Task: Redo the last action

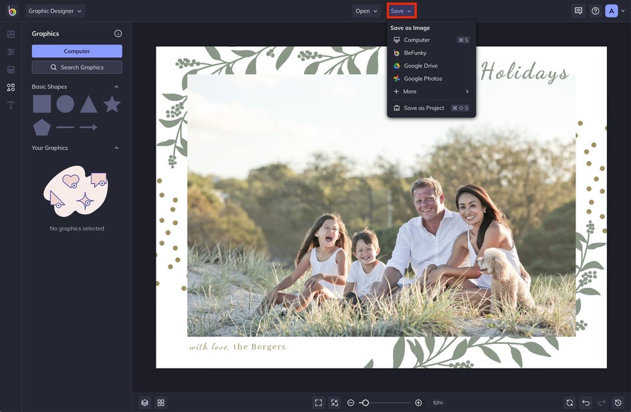Action: pos(602,403)
